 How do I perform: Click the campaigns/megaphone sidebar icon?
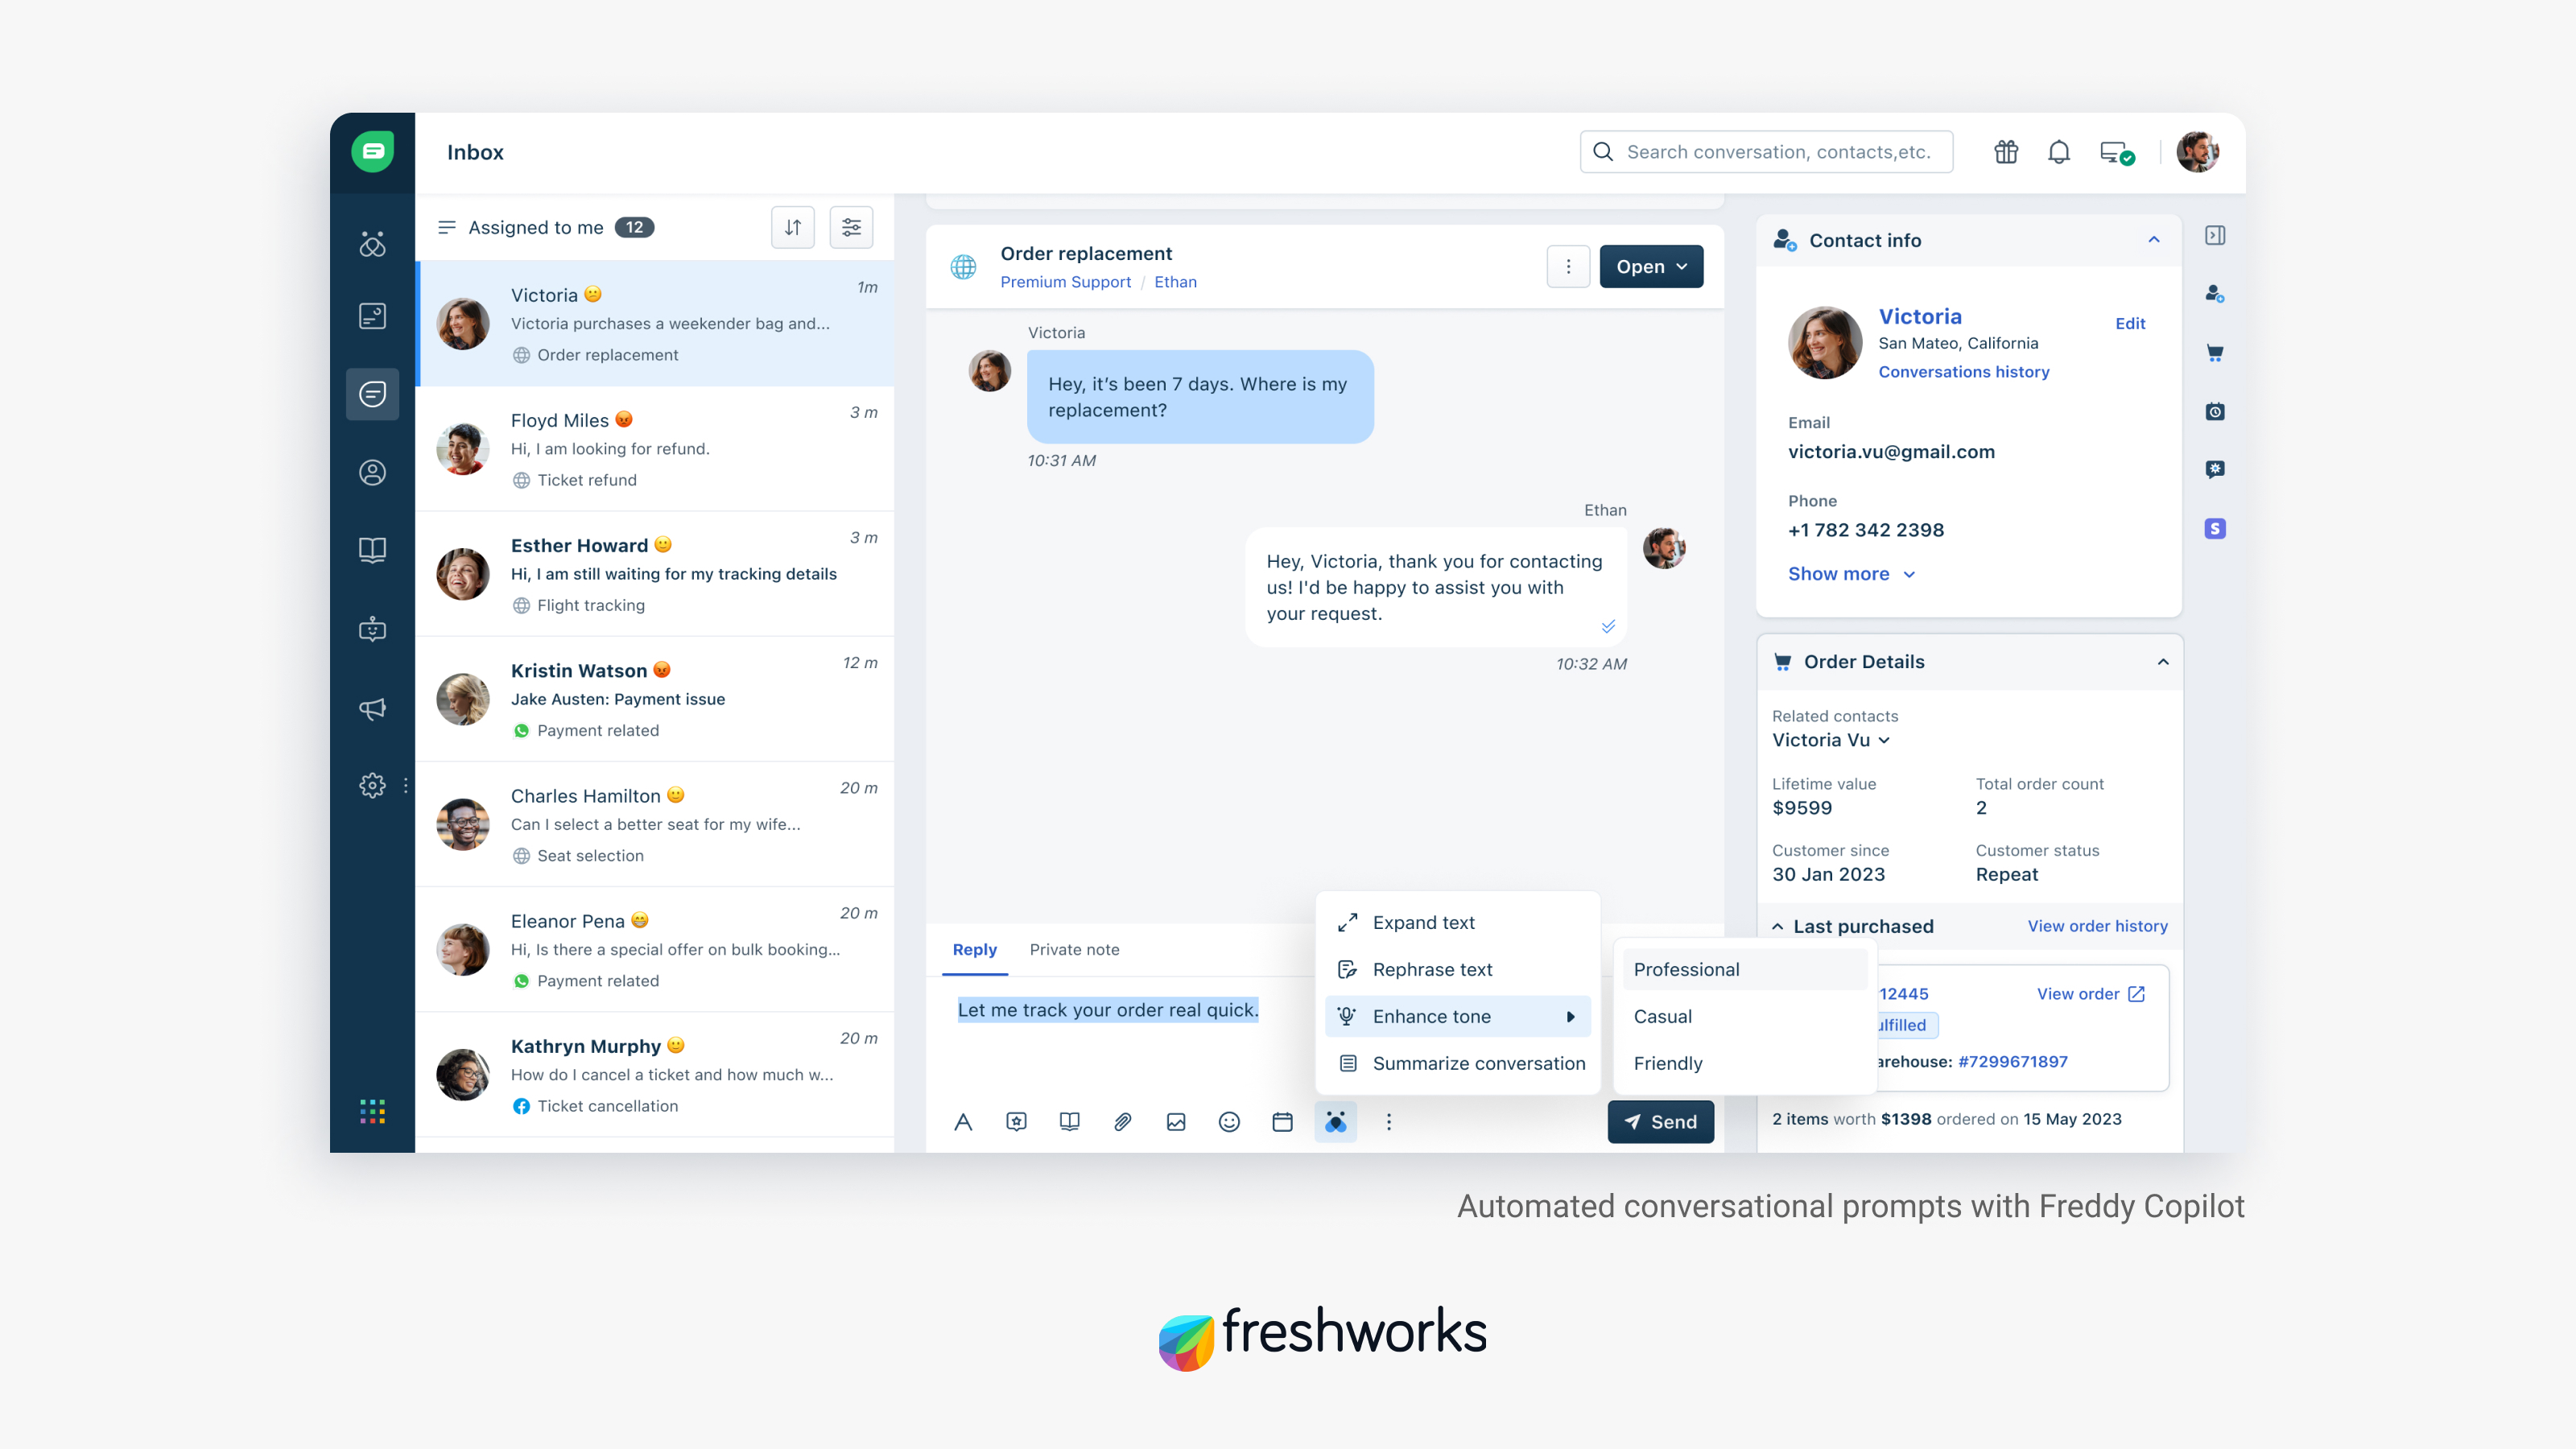coord(372,708)
